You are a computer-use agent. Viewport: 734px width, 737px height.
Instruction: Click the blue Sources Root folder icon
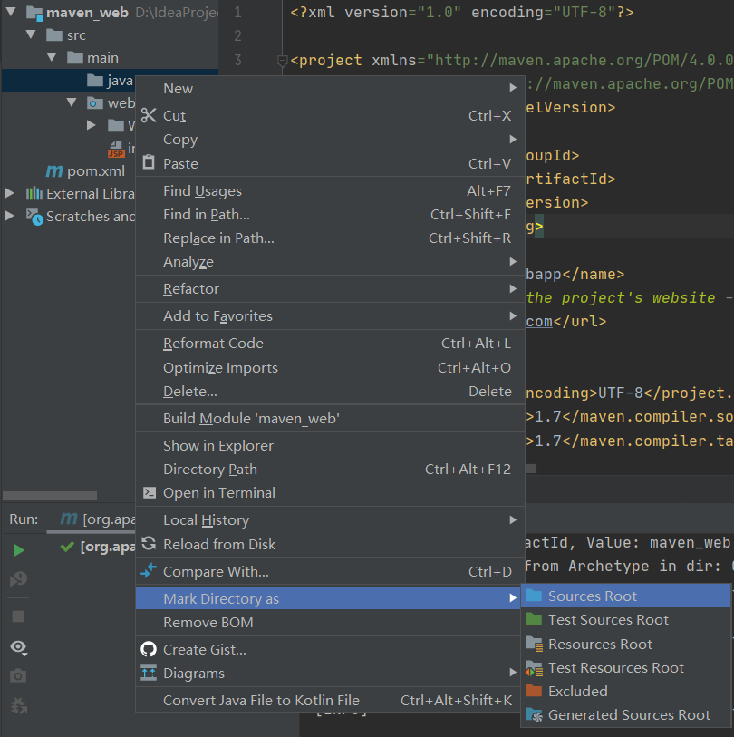(x=534, y=596)
